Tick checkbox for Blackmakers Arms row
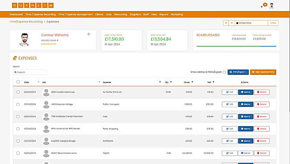The image size is (290, 164). (18, 153)
